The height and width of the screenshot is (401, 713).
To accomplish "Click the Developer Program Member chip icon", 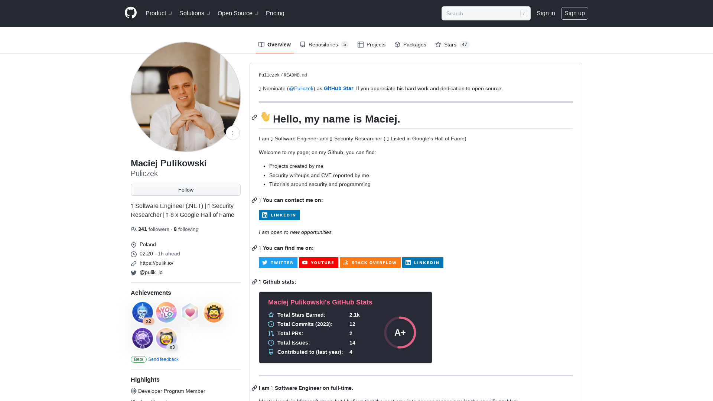I will [134, 391].
